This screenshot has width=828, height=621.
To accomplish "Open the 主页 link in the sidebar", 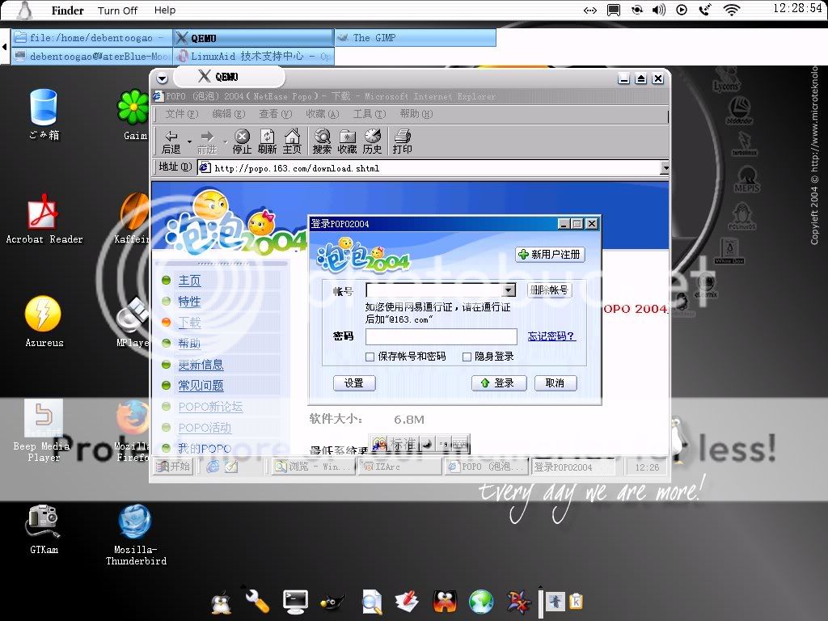I will [189, 281].
